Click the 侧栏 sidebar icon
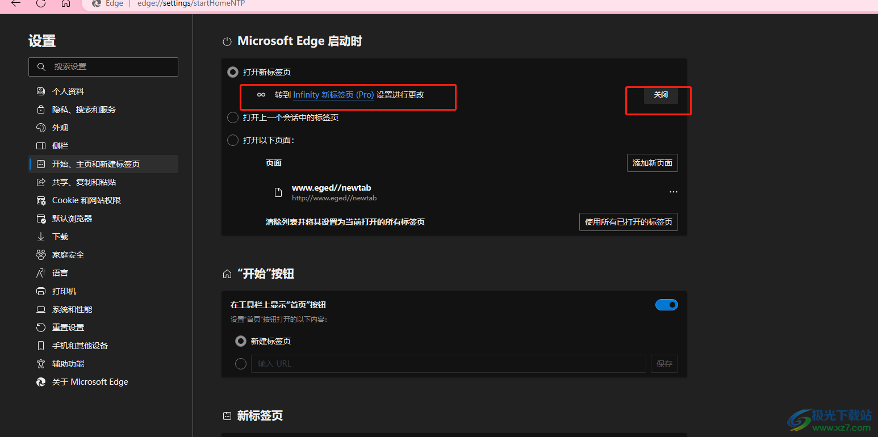 coord(41,146)
